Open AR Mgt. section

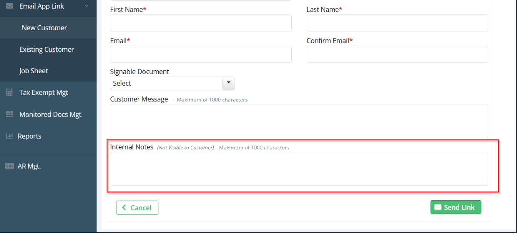point(48,166)
